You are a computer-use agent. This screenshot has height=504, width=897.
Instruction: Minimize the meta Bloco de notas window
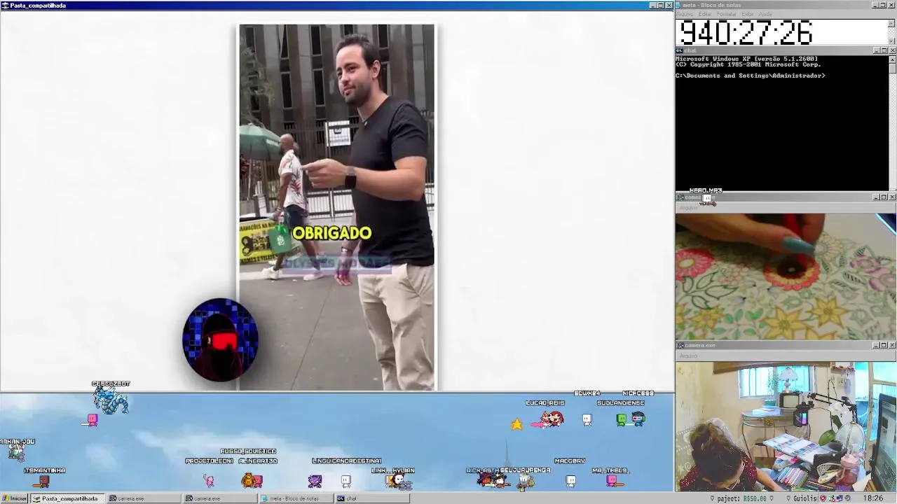pyautogui.click(x=875, y=5)
